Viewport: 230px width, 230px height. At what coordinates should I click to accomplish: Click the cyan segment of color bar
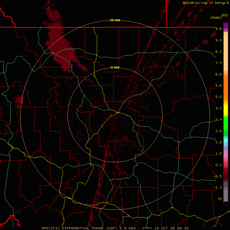(226, 141)
